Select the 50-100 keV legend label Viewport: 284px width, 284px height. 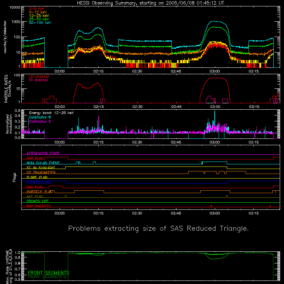[x=40, y=23]
